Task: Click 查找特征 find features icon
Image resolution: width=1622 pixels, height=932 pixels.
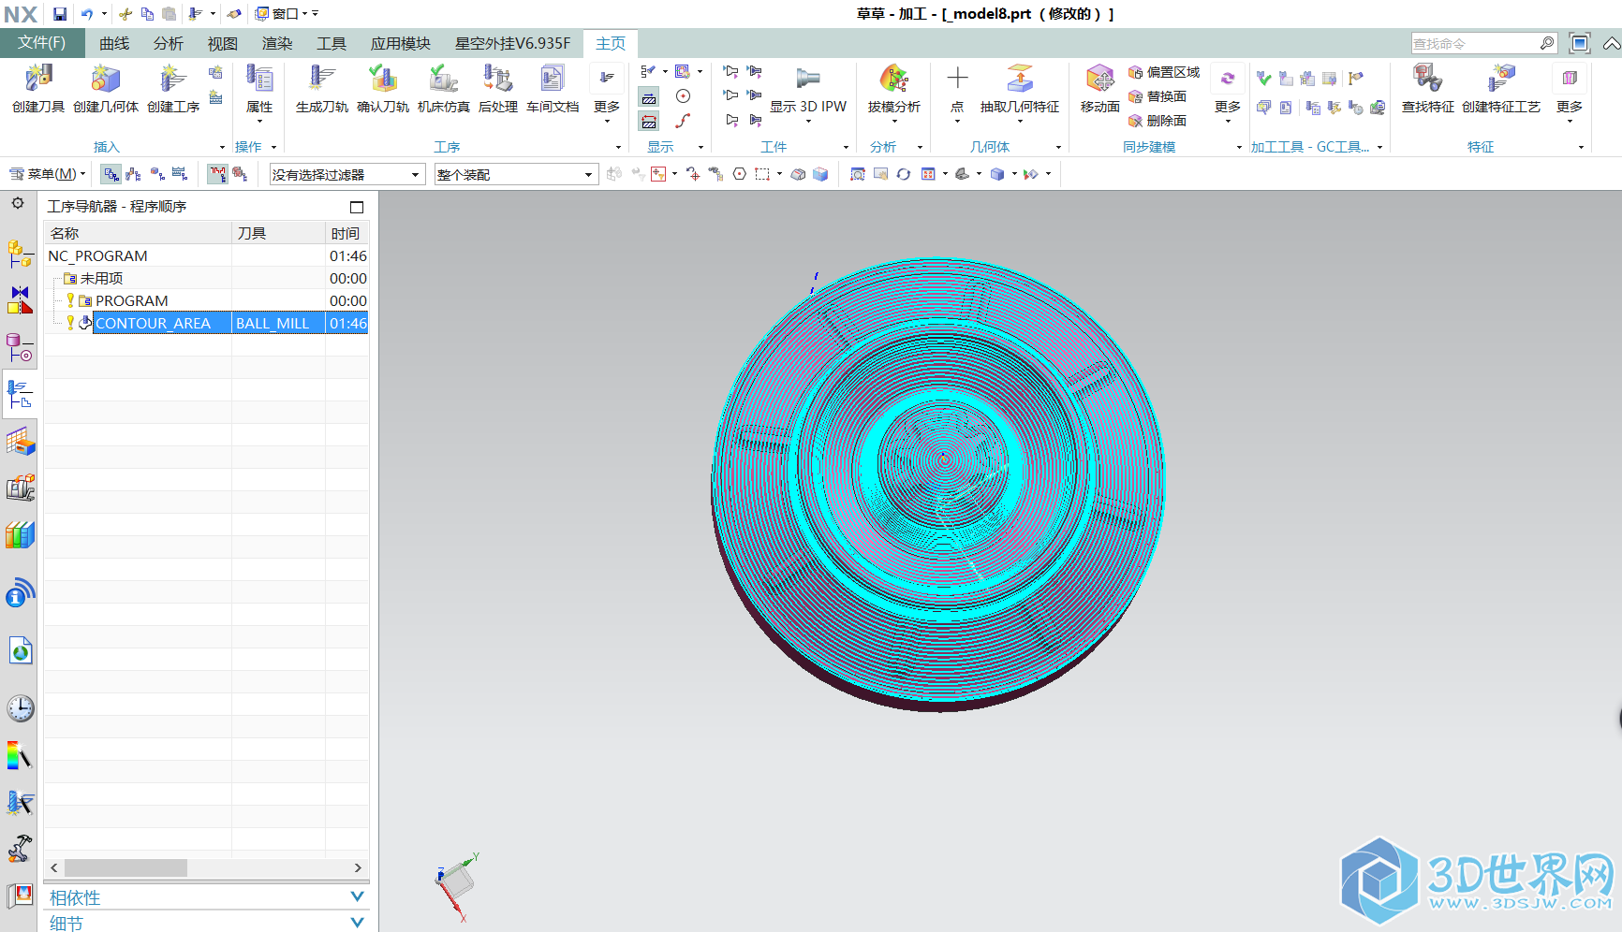Action: coord(1427,89)
